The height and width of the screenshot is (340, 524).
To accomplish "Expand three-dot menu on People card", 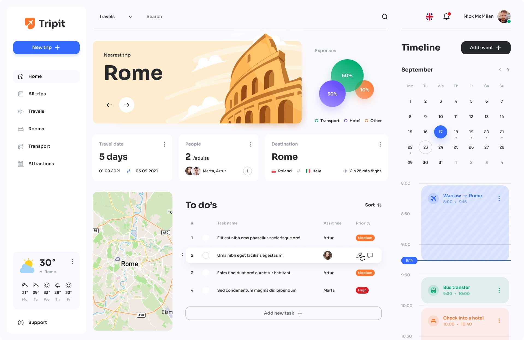I will click(x=251, y=144).
